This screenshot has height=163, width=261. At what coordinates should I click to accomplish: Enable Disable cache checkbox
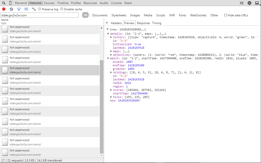(x=62, y=9)
